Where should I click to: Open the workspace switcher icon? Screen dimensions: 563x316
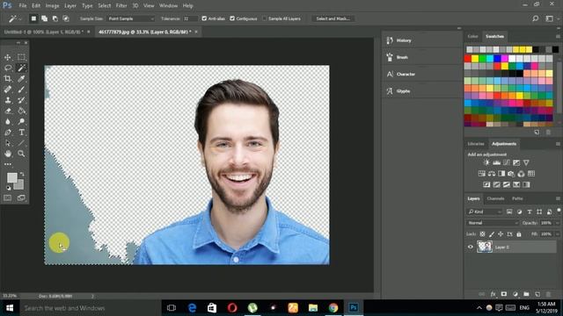tap(549, 18)
